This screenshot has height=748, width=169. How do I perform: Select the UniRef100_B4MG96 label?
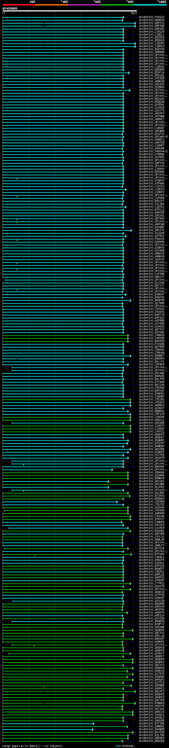coord(152,376)
